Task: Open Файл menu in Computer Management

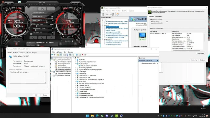Action: pos(53,52)
